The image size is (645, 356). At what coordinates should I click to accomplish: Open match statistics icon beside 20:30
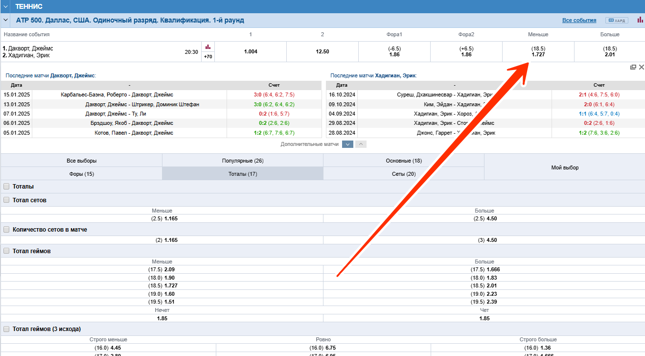click(208, 47)
